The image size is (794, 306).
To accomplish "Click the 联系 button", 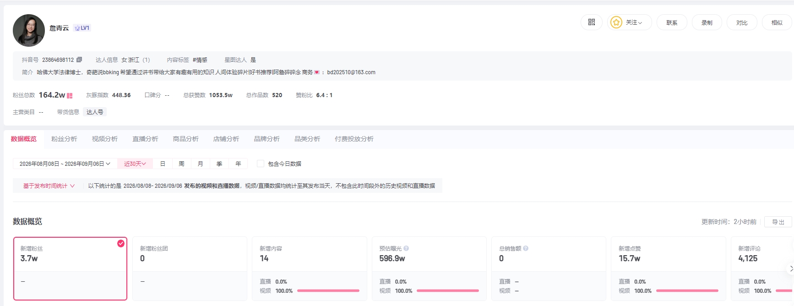I will 672,22.
